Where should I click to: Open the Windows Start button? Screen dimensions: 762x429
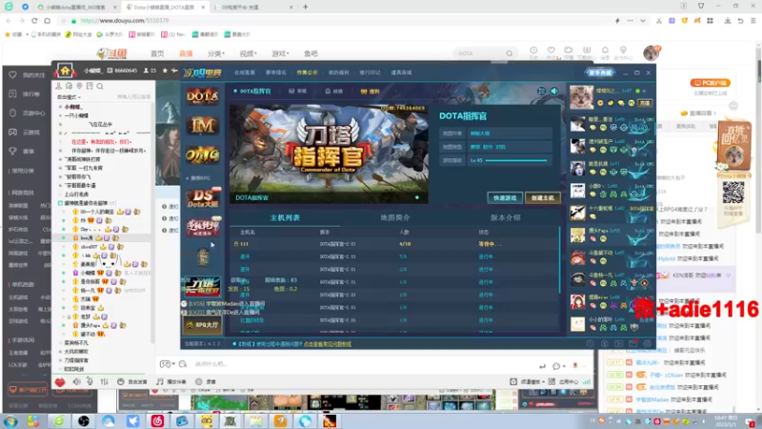(10, 421)
